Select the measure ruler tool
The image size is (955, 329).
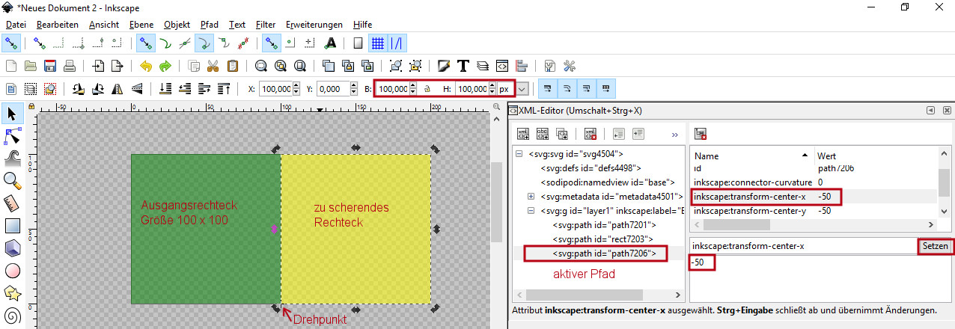(x=12, y=203)
